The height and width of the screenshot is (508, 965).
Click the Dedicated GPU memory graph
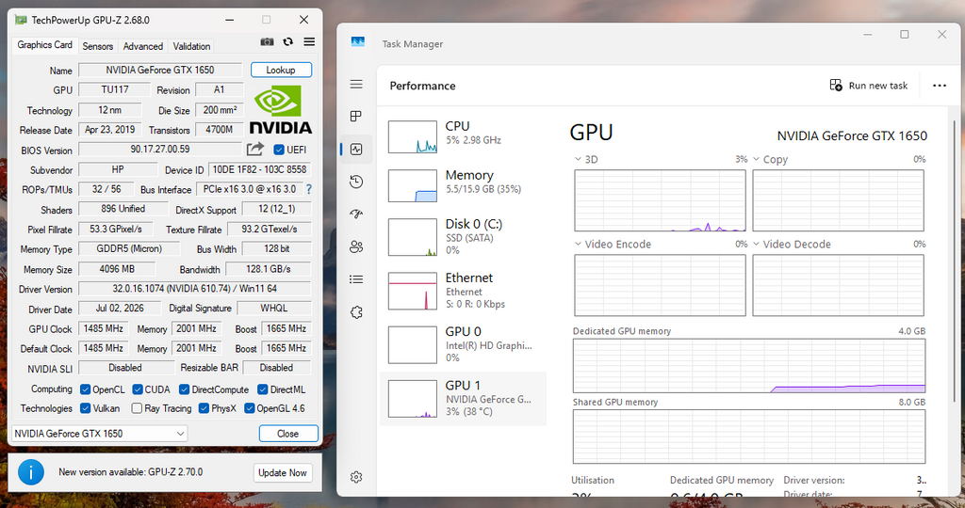749,366
